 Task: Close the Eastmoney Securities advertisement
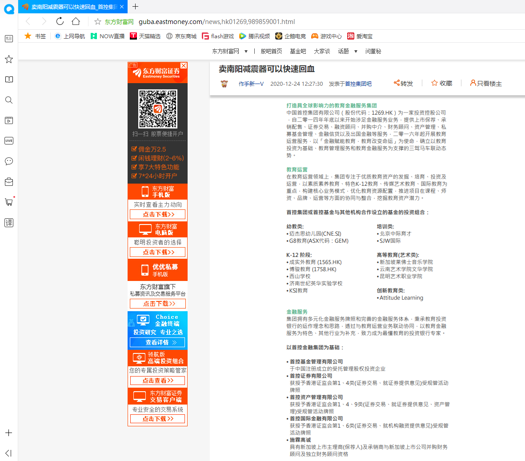(x=184, y=65)
